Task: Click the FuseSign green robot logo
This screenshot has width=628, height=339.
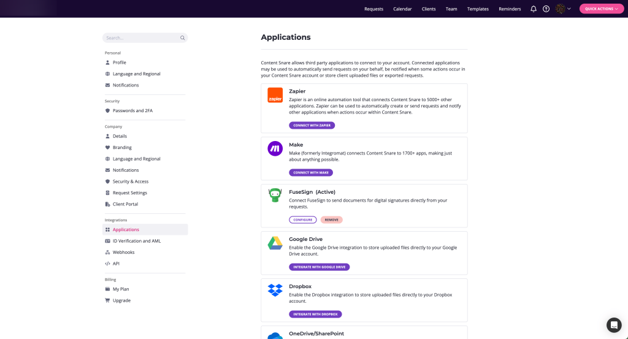Action: [275, 196]
